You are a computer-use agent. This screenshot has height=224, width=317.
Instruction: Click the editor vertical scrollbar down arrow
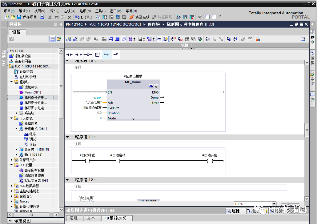coord(307,199)
